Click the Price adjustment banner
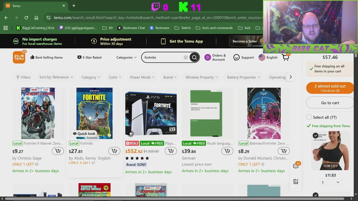Screen dimensions: 358x201 [x=111, y=41]
